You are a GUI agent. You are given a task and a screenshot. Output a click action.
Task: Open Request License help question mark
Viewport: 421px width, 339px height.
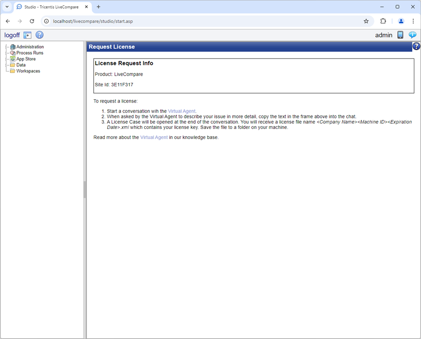(x=416, y=46)
